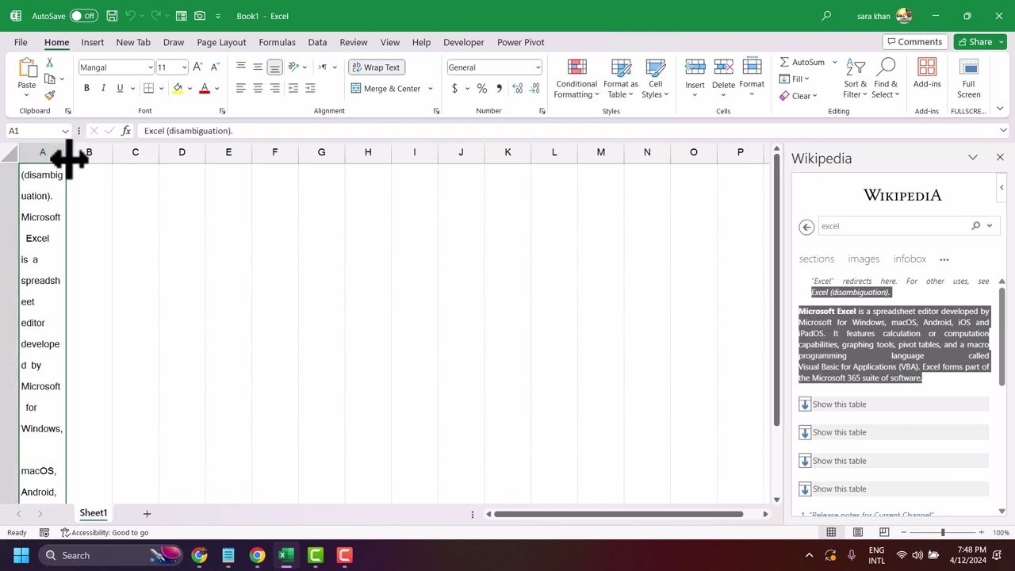Click the Decrease Font Size icon

coord(214,67)
